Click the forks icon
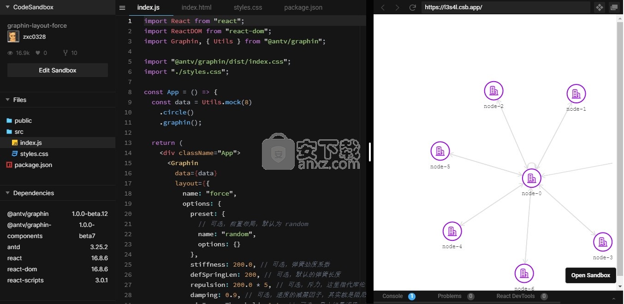The image size is (624, 304). 65,53
